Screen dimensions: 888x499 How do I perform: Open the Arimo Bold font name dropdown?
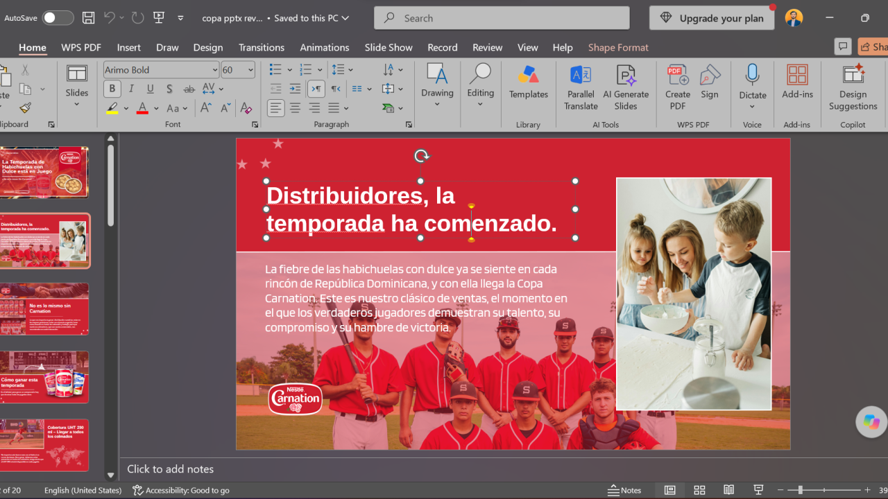coord(215,70)
